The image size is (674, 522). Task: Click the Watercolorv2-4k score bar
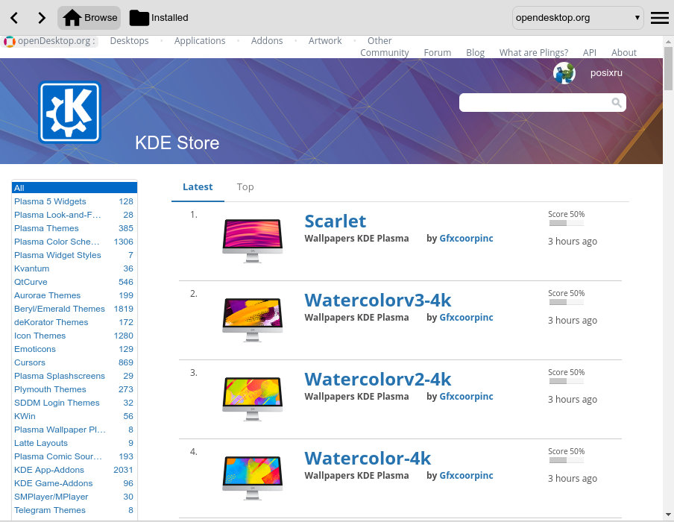[x=566, y=381]
